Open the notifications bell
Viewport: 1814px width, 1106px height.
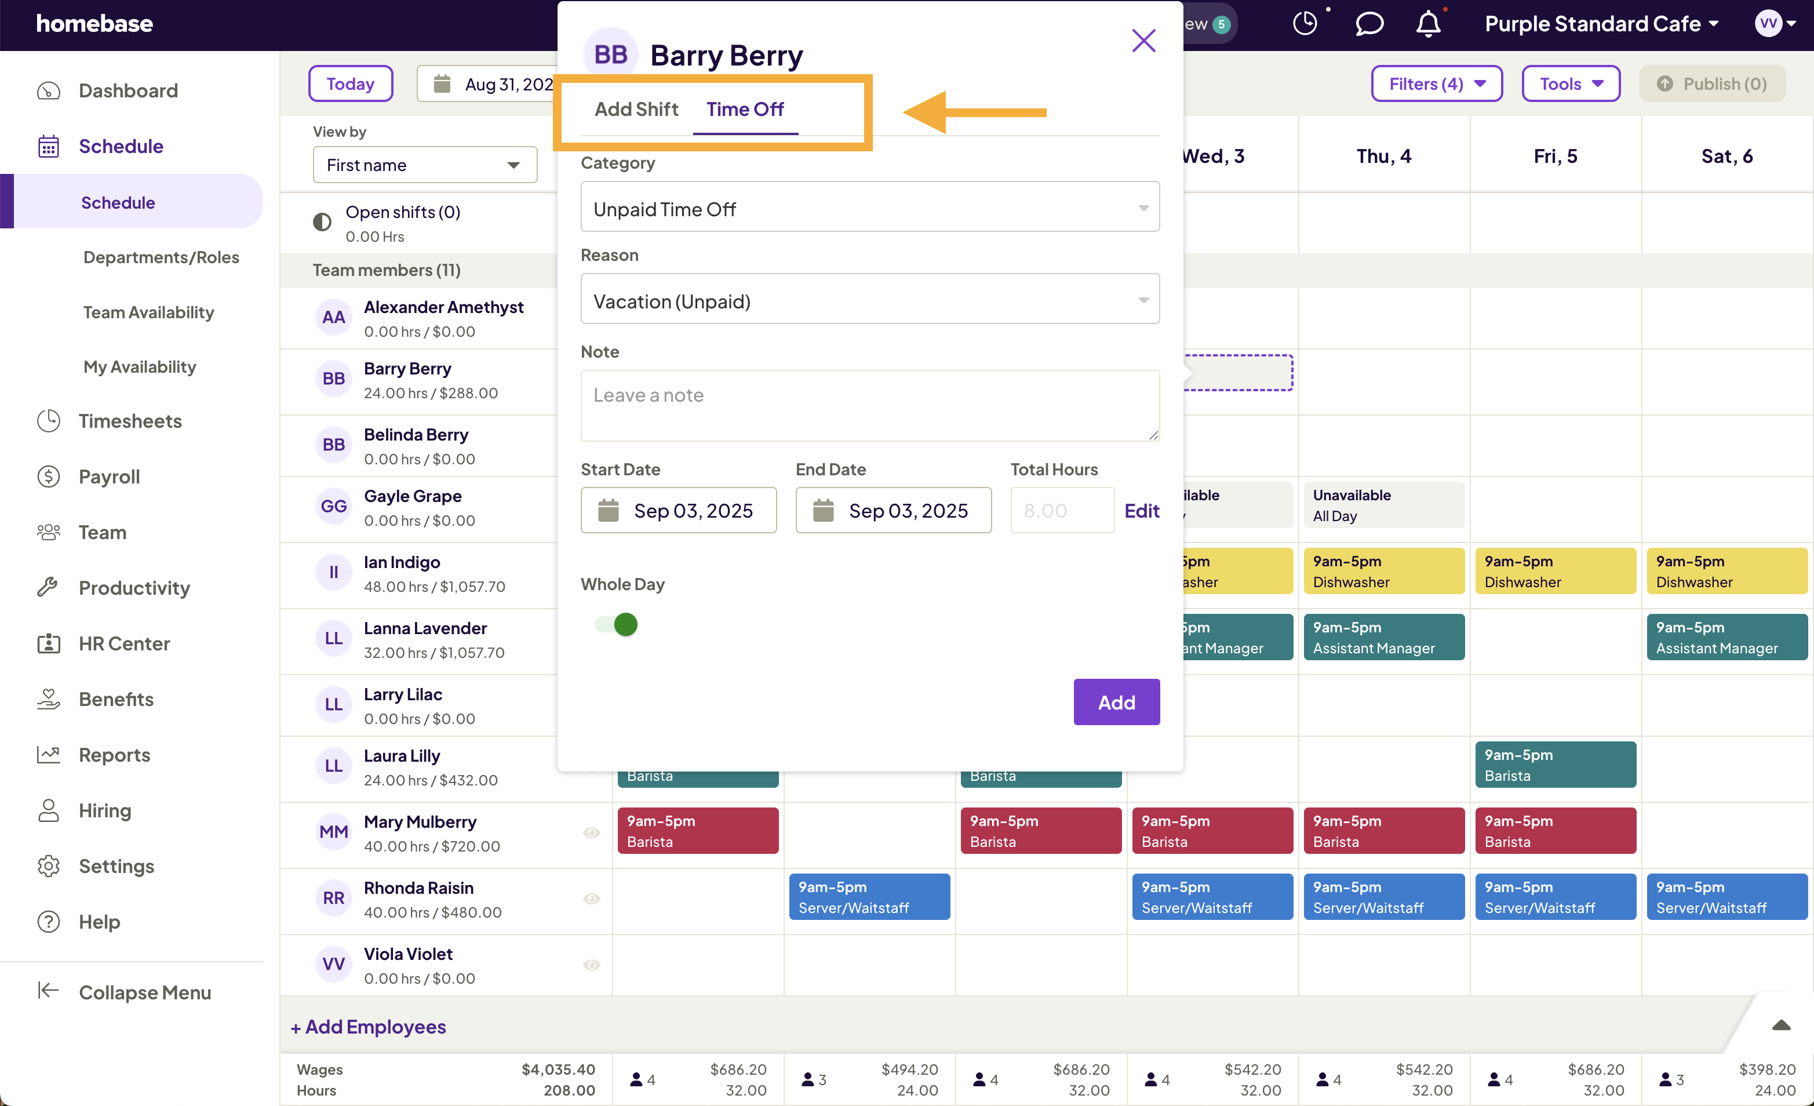[x=1428, y=23]
